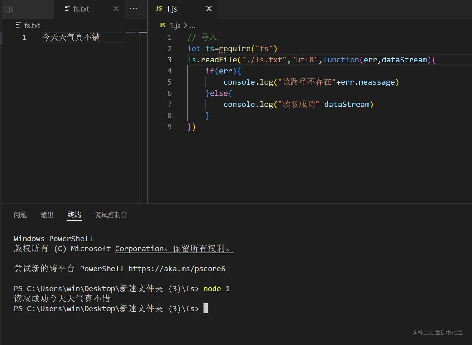
Task: Click line number 3 in 1.js
Action: pyautogui.click(x=170, y=60)
